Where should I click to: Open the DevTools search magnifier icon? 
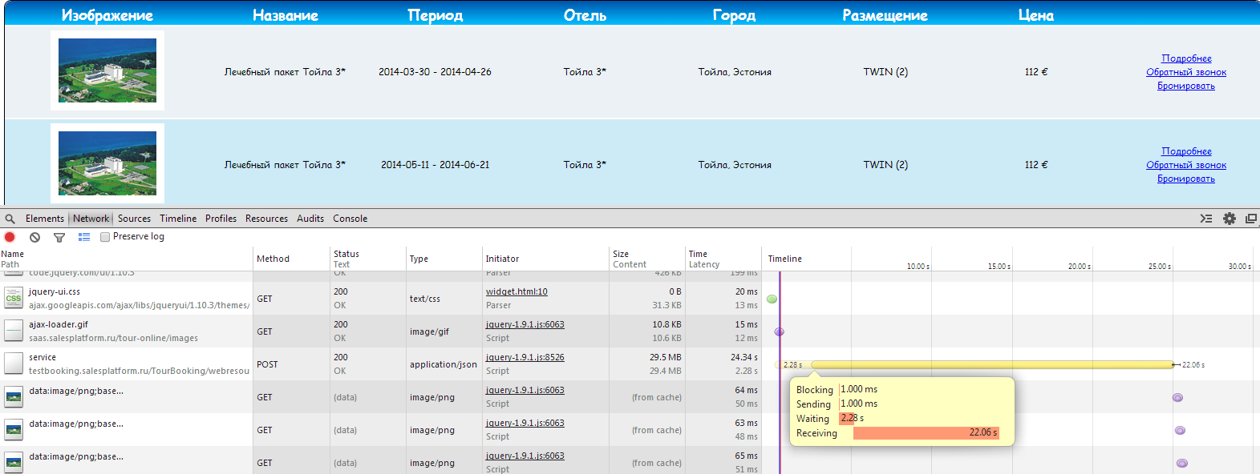tap(10, 219)
